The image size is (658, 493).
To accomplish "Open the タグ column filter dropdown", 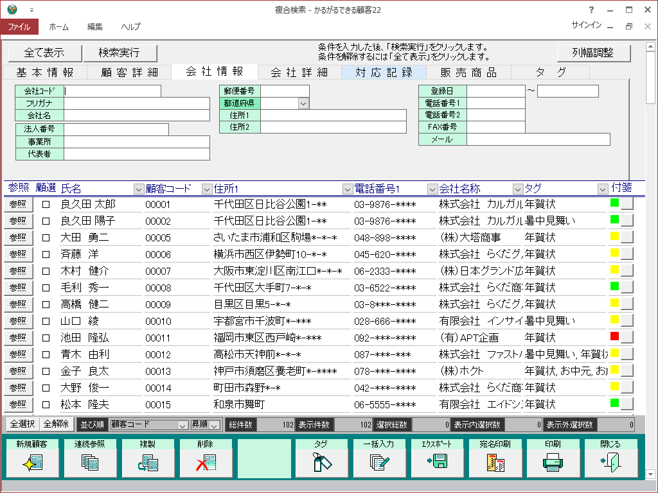I will point(603,189).
